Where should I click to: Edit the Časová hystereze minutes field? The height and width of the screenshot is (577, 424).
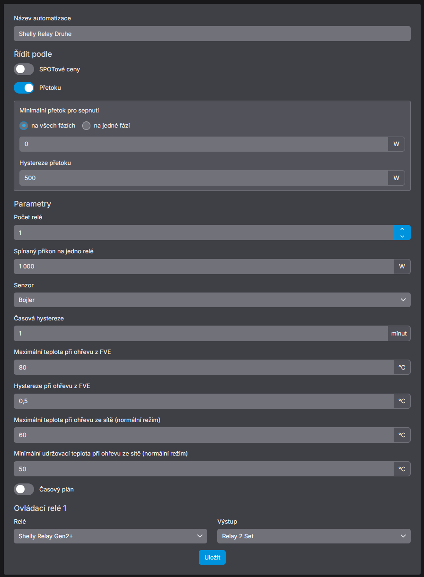tap(201, 333)
